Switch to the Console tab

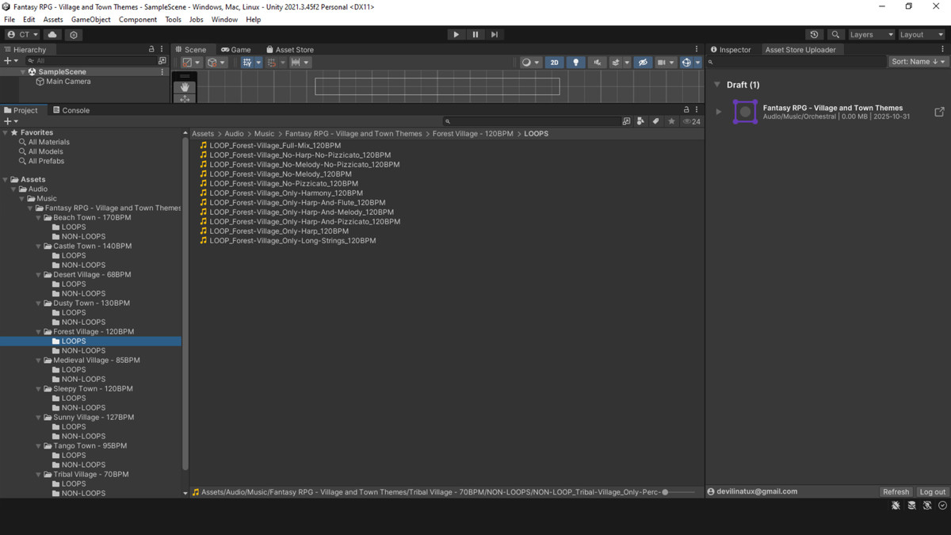tap(72, 109)
